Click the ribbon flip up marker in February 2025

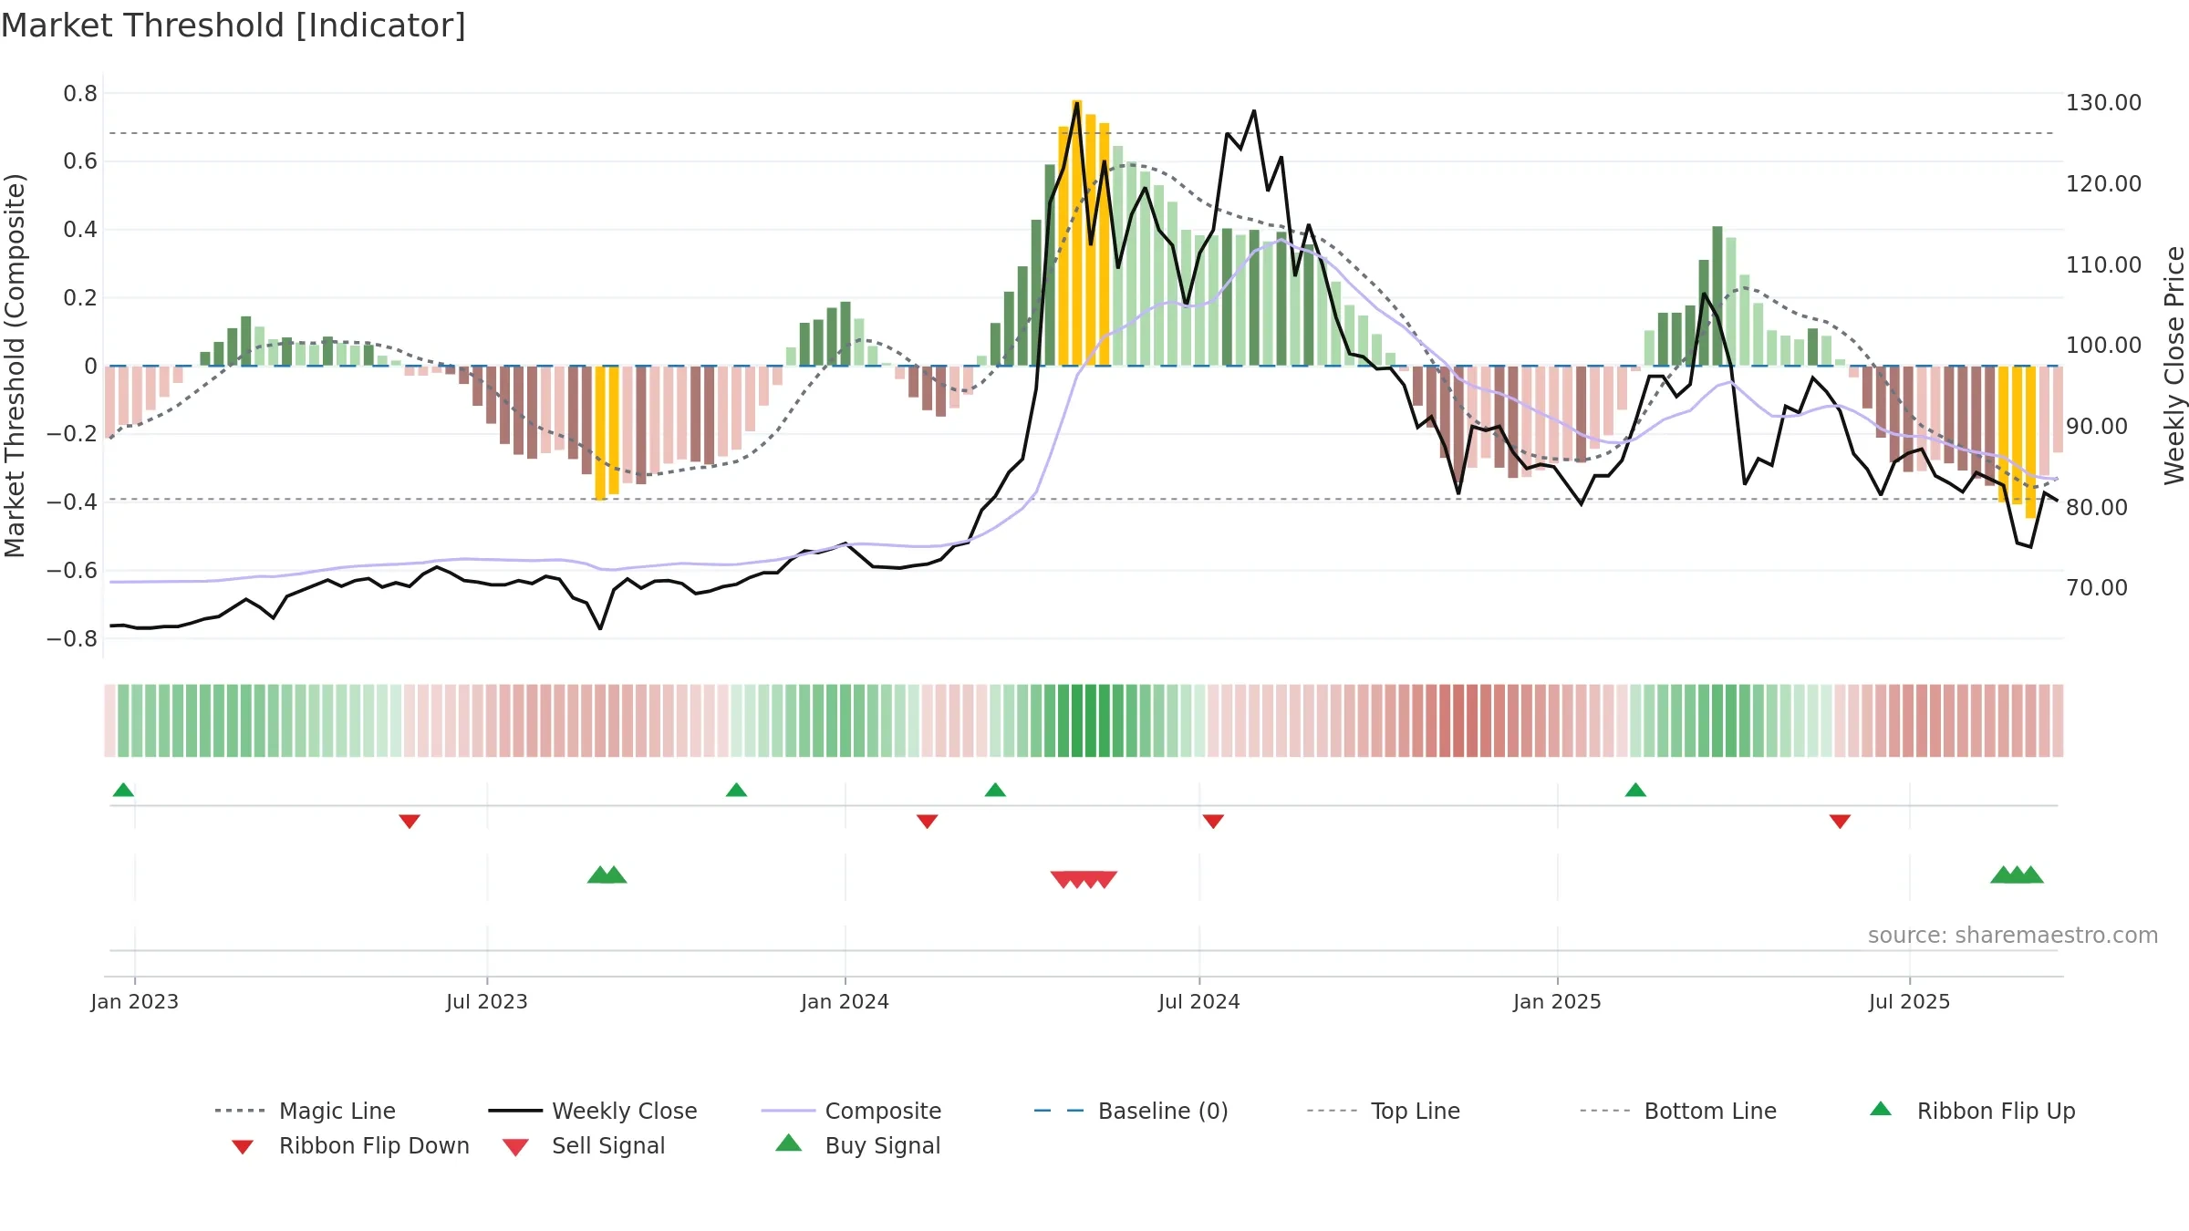pyautogui.click(x=1635, y=790)
